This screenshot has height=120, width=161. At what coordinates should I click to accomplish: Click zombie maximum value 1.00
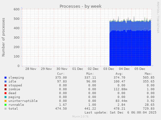pos(151,89)
